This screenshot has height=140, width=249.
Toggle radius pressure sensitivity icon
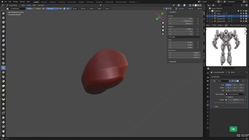44,9
